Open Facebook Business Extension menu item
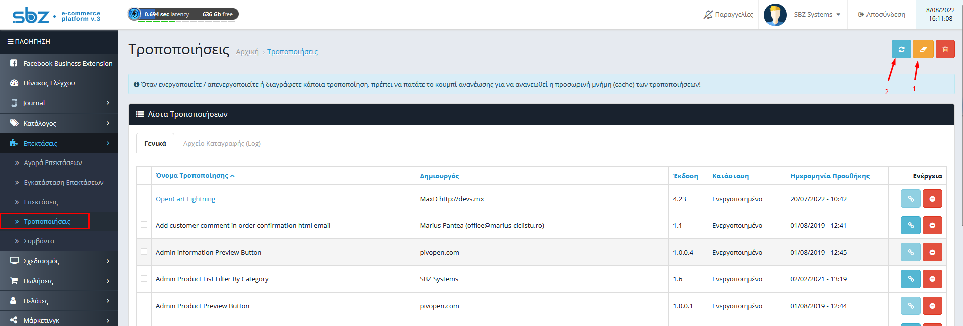This screenshot has height=326, width=963. pos(59,63)
